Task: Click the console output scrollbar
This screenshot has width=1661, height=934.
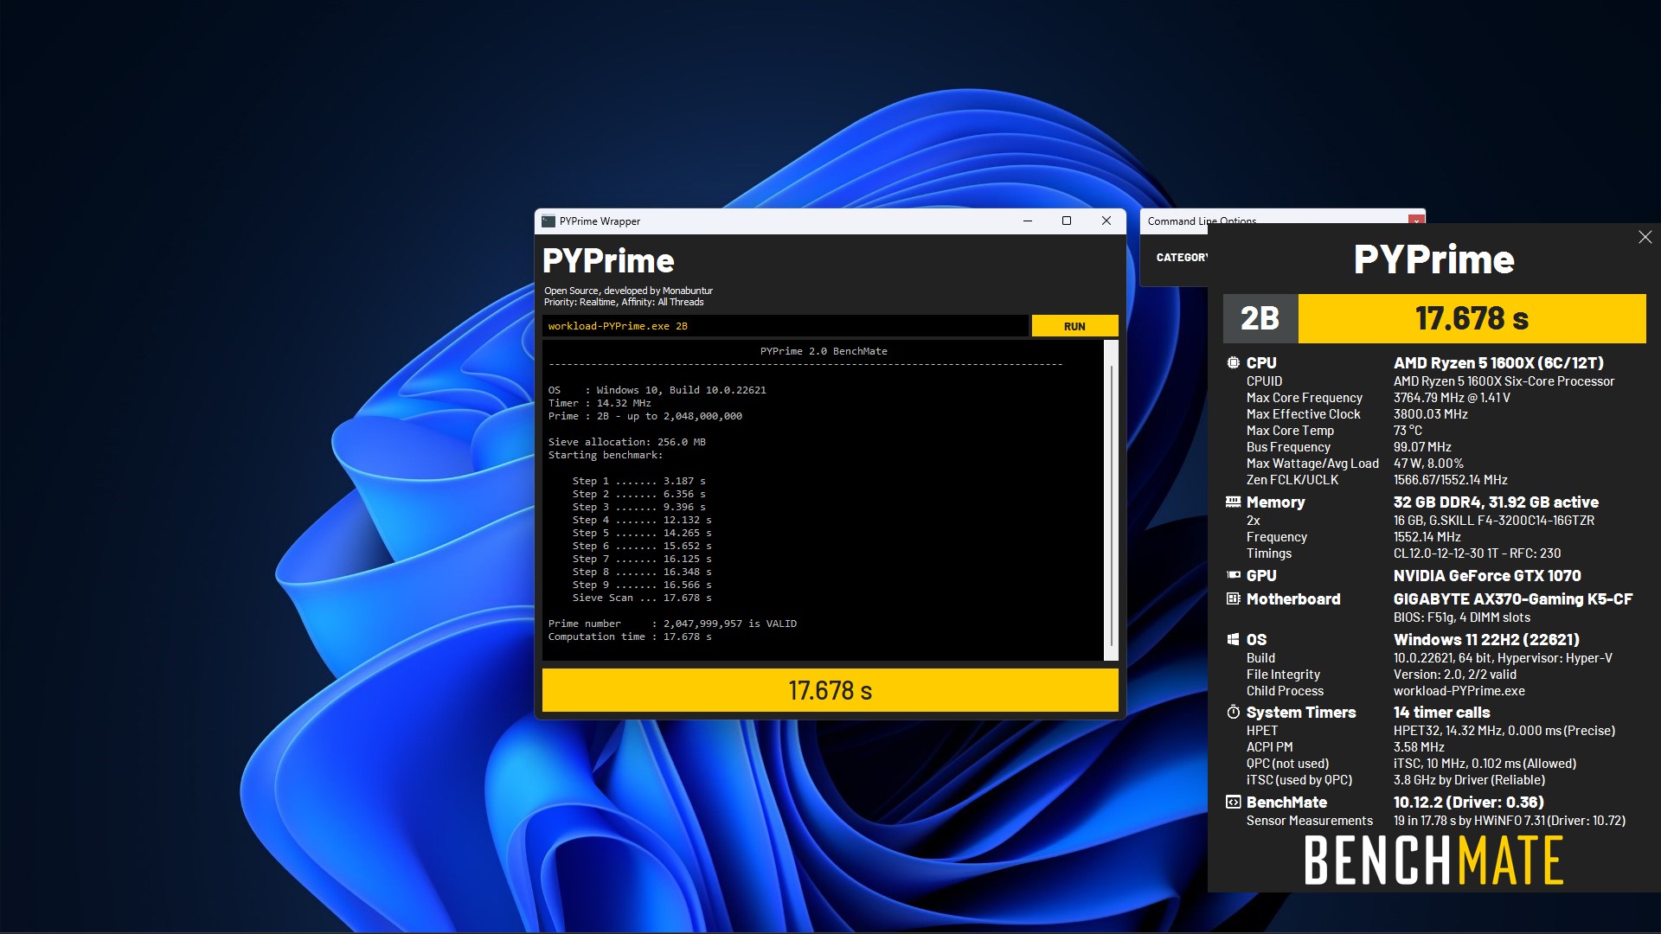Action: 1111,500
